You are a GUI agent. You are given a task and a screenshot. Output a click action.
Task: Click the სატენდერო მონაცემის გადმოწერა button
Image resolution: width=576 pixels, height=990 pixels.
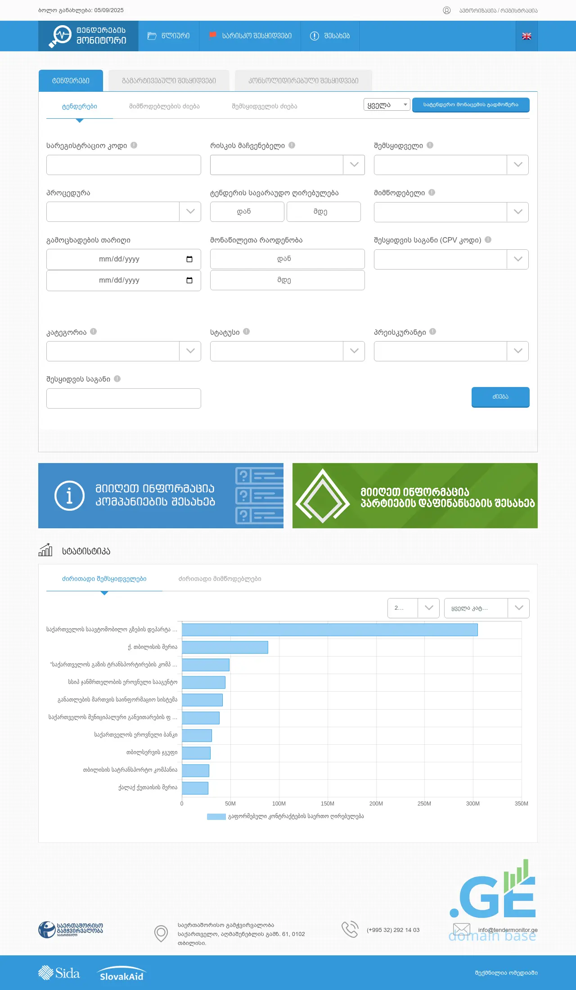(471, 105)
